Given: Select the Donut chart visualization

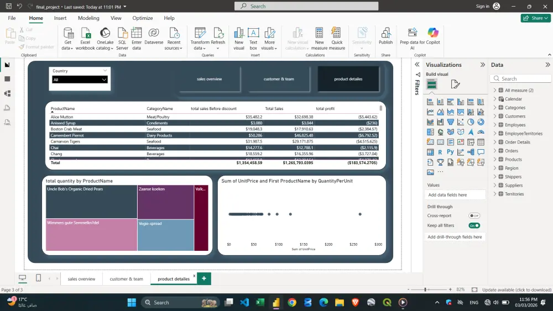Looking at the screenshot, I should click(x=481, y=122).
